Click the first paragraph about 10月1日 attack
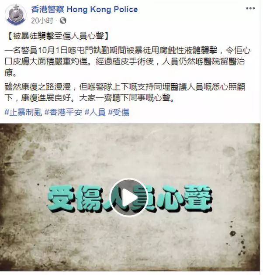 tap(127, 62)
